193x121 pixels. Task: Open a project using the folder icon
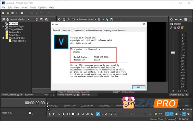pyautogui.click(x=8, y=13)
